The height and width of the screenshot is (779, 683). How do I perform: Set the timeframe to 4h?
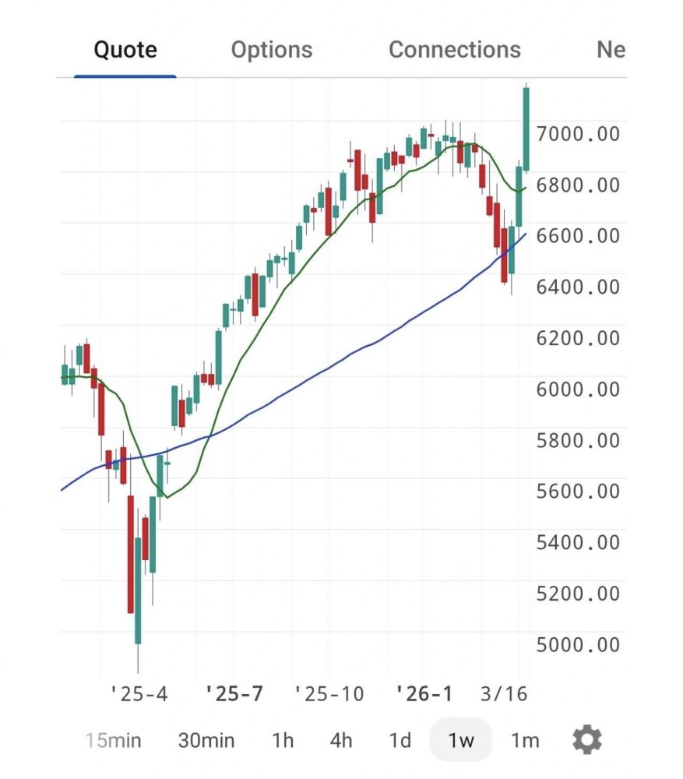340,740
